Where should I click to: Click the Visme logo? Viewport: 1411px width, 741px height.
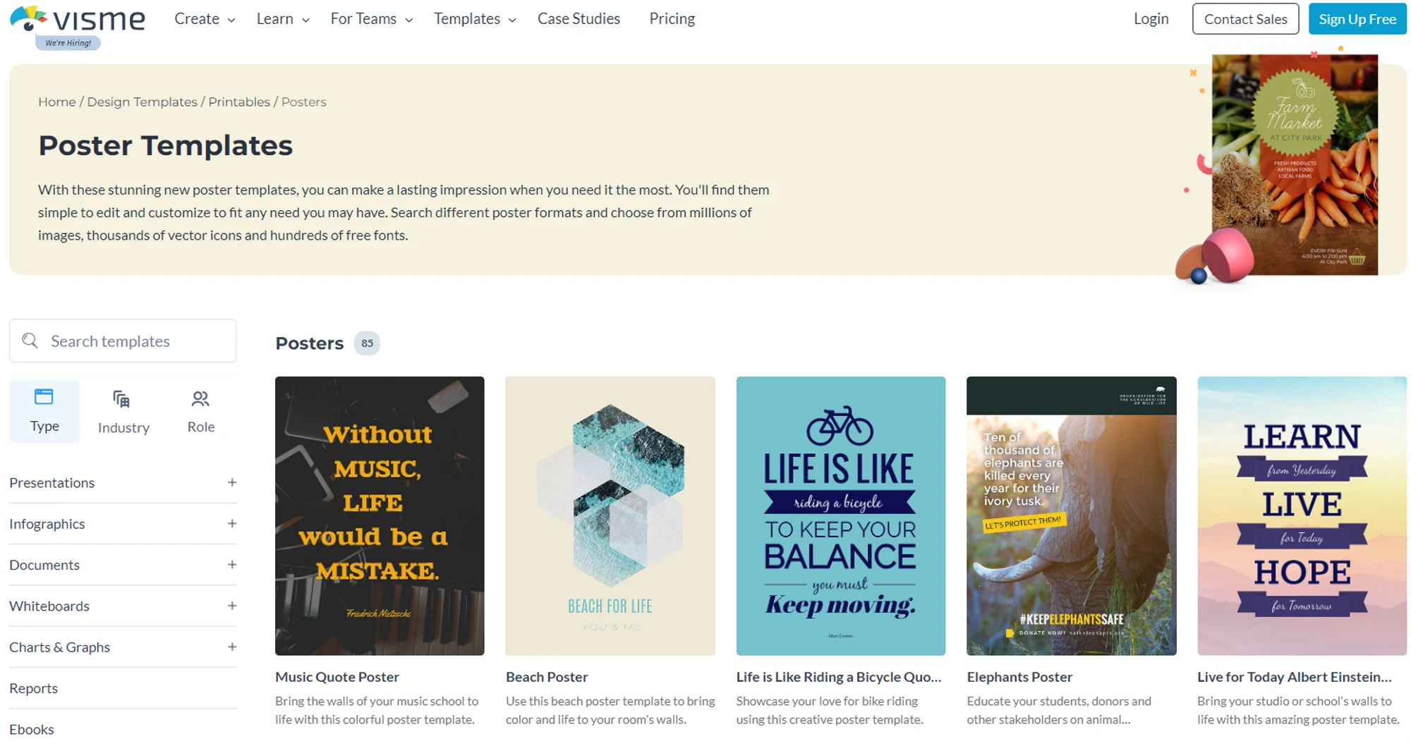(x=78, y=20)
